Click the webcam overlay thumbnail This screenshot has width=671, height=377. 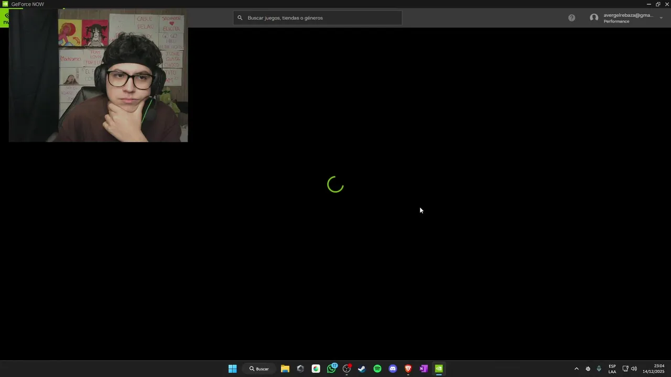98,75
